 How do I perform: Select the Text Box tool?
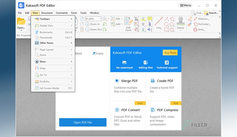pos(136,24)
